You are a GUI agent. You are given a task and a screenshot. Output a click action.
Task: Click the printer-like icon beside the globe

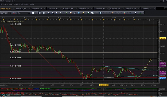pos(75,13)
